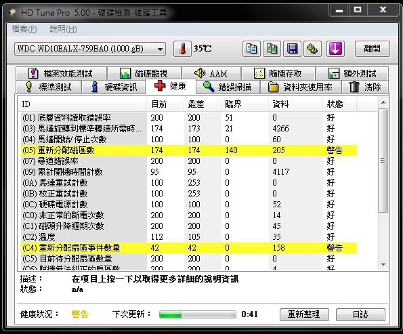Click the 下次更新 progress bar
403x334 pixels.
197,314
